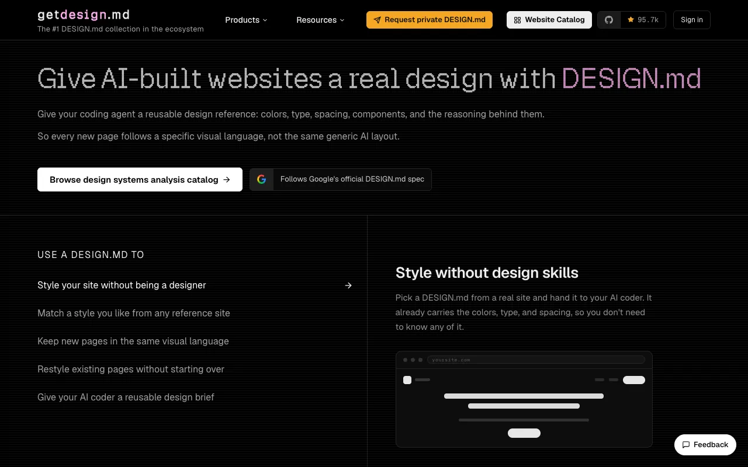Screen dimensions: 748x467
Task: Open the Website Catalog
Action: point(549,20)
